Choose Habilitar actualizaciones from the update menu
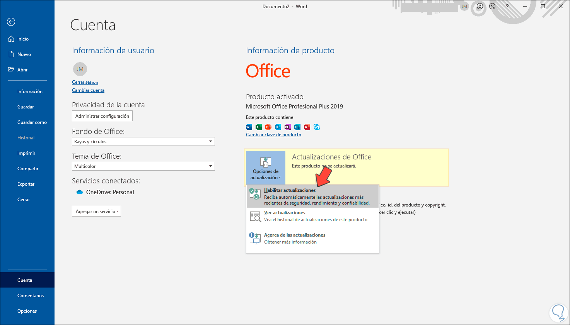The image size is (570, 325). click(312, 196)
